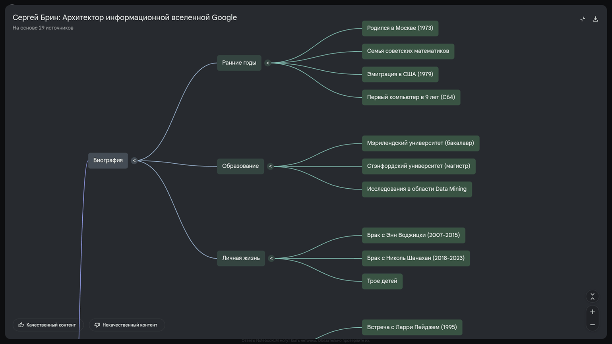Select the Ранние годы node

(x=239, y=63)
